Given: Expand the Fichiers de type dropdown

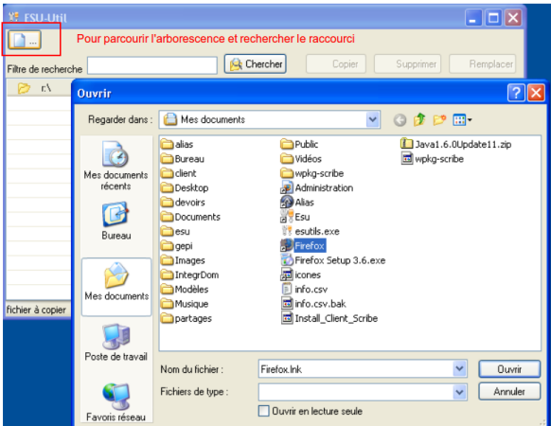Looking at the screenshot, I should 459,392.
